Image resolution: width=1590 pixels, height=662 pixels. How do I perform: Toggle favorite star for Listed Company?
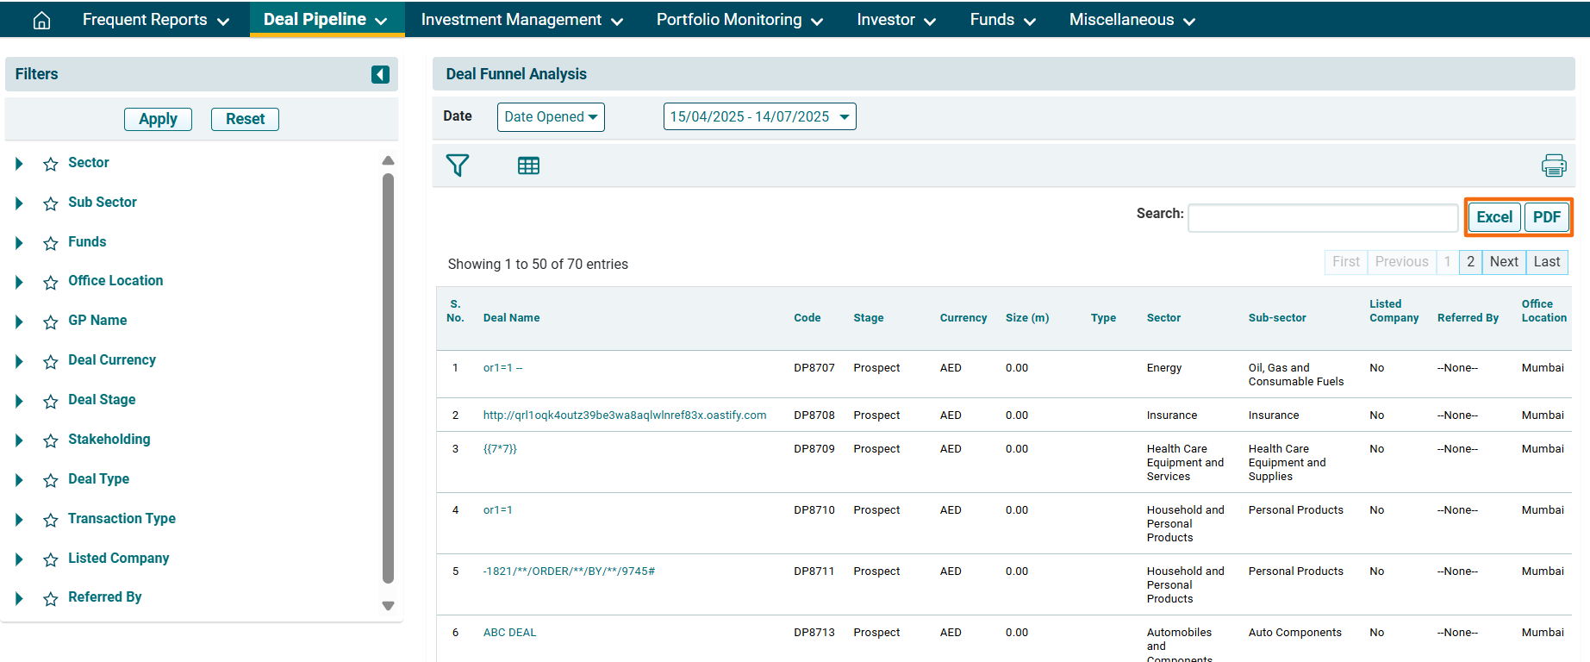click(x=51, y=559)
